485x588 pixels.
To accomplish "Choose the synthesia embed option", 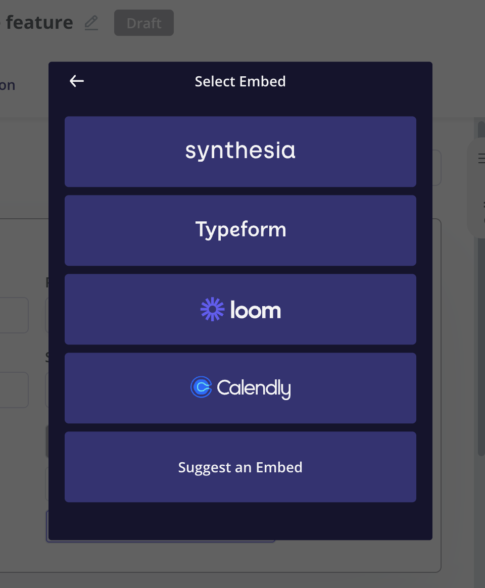I will (x=240, y=152).
